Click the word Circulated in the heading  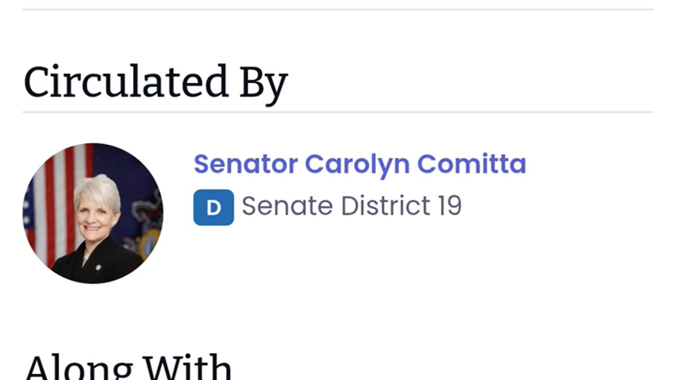126,83
